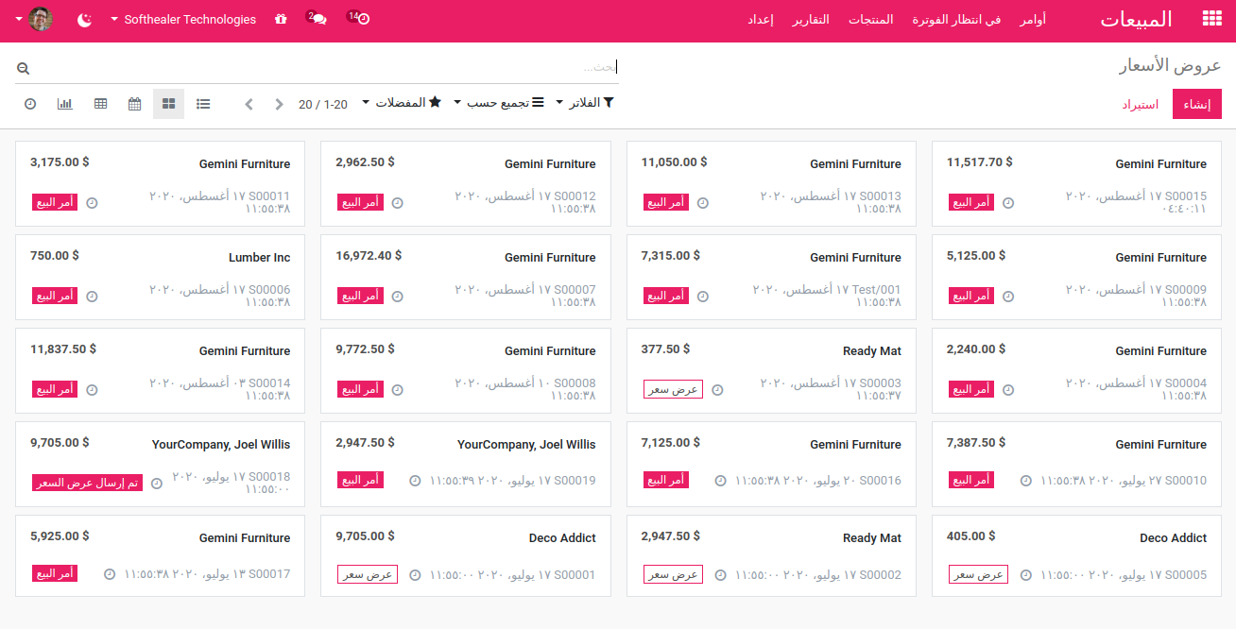Click أمر البيع badge on S00017 card

(55, 573)
